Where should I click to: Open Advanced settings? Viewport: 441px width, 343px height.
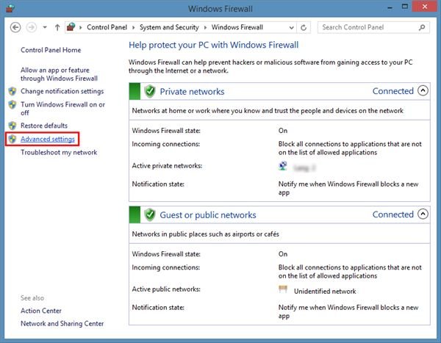[48, 139]
